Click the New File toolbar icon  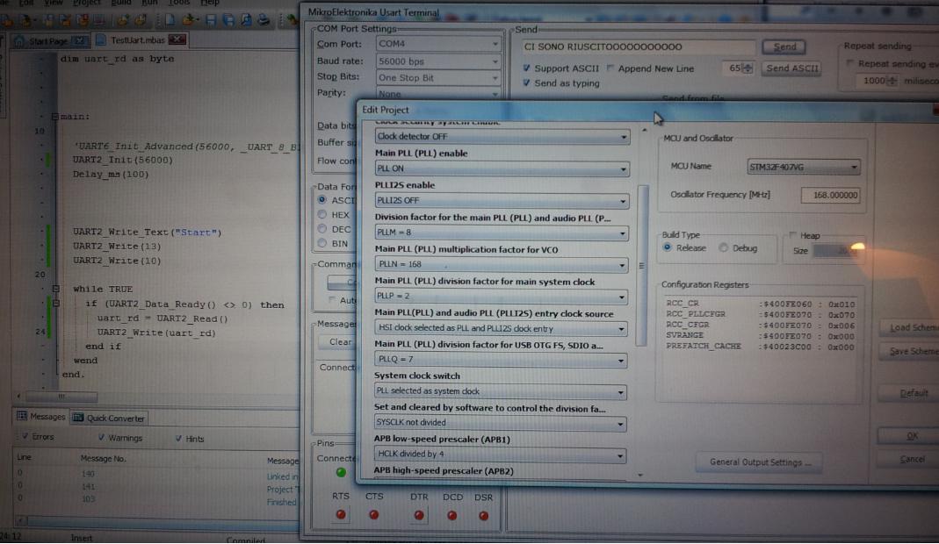coord(170,20)
